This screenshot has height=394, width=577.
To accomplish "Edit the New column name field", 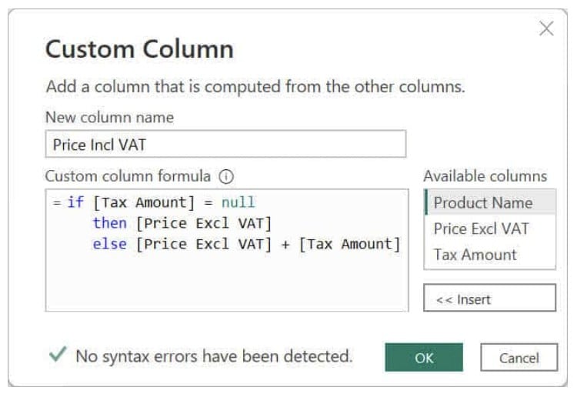I will tap(225, 144).
